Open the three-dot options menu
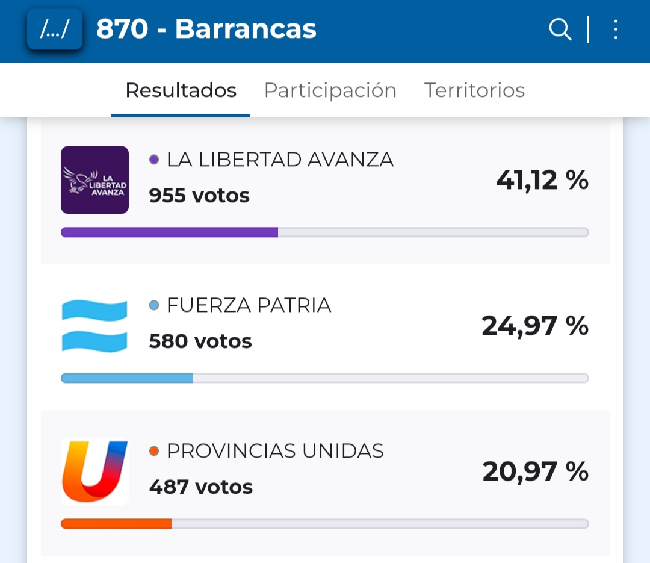Viewport: 650px width, 563px height. 615,30
